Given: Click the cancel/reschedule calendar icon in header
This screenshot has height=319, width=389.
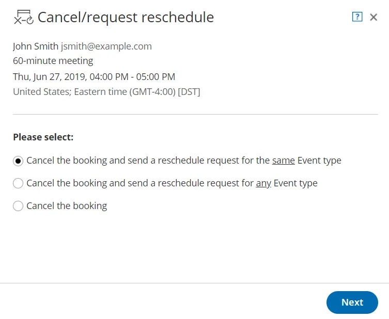Looking at the screenshot, I should (x=24, y=17).
